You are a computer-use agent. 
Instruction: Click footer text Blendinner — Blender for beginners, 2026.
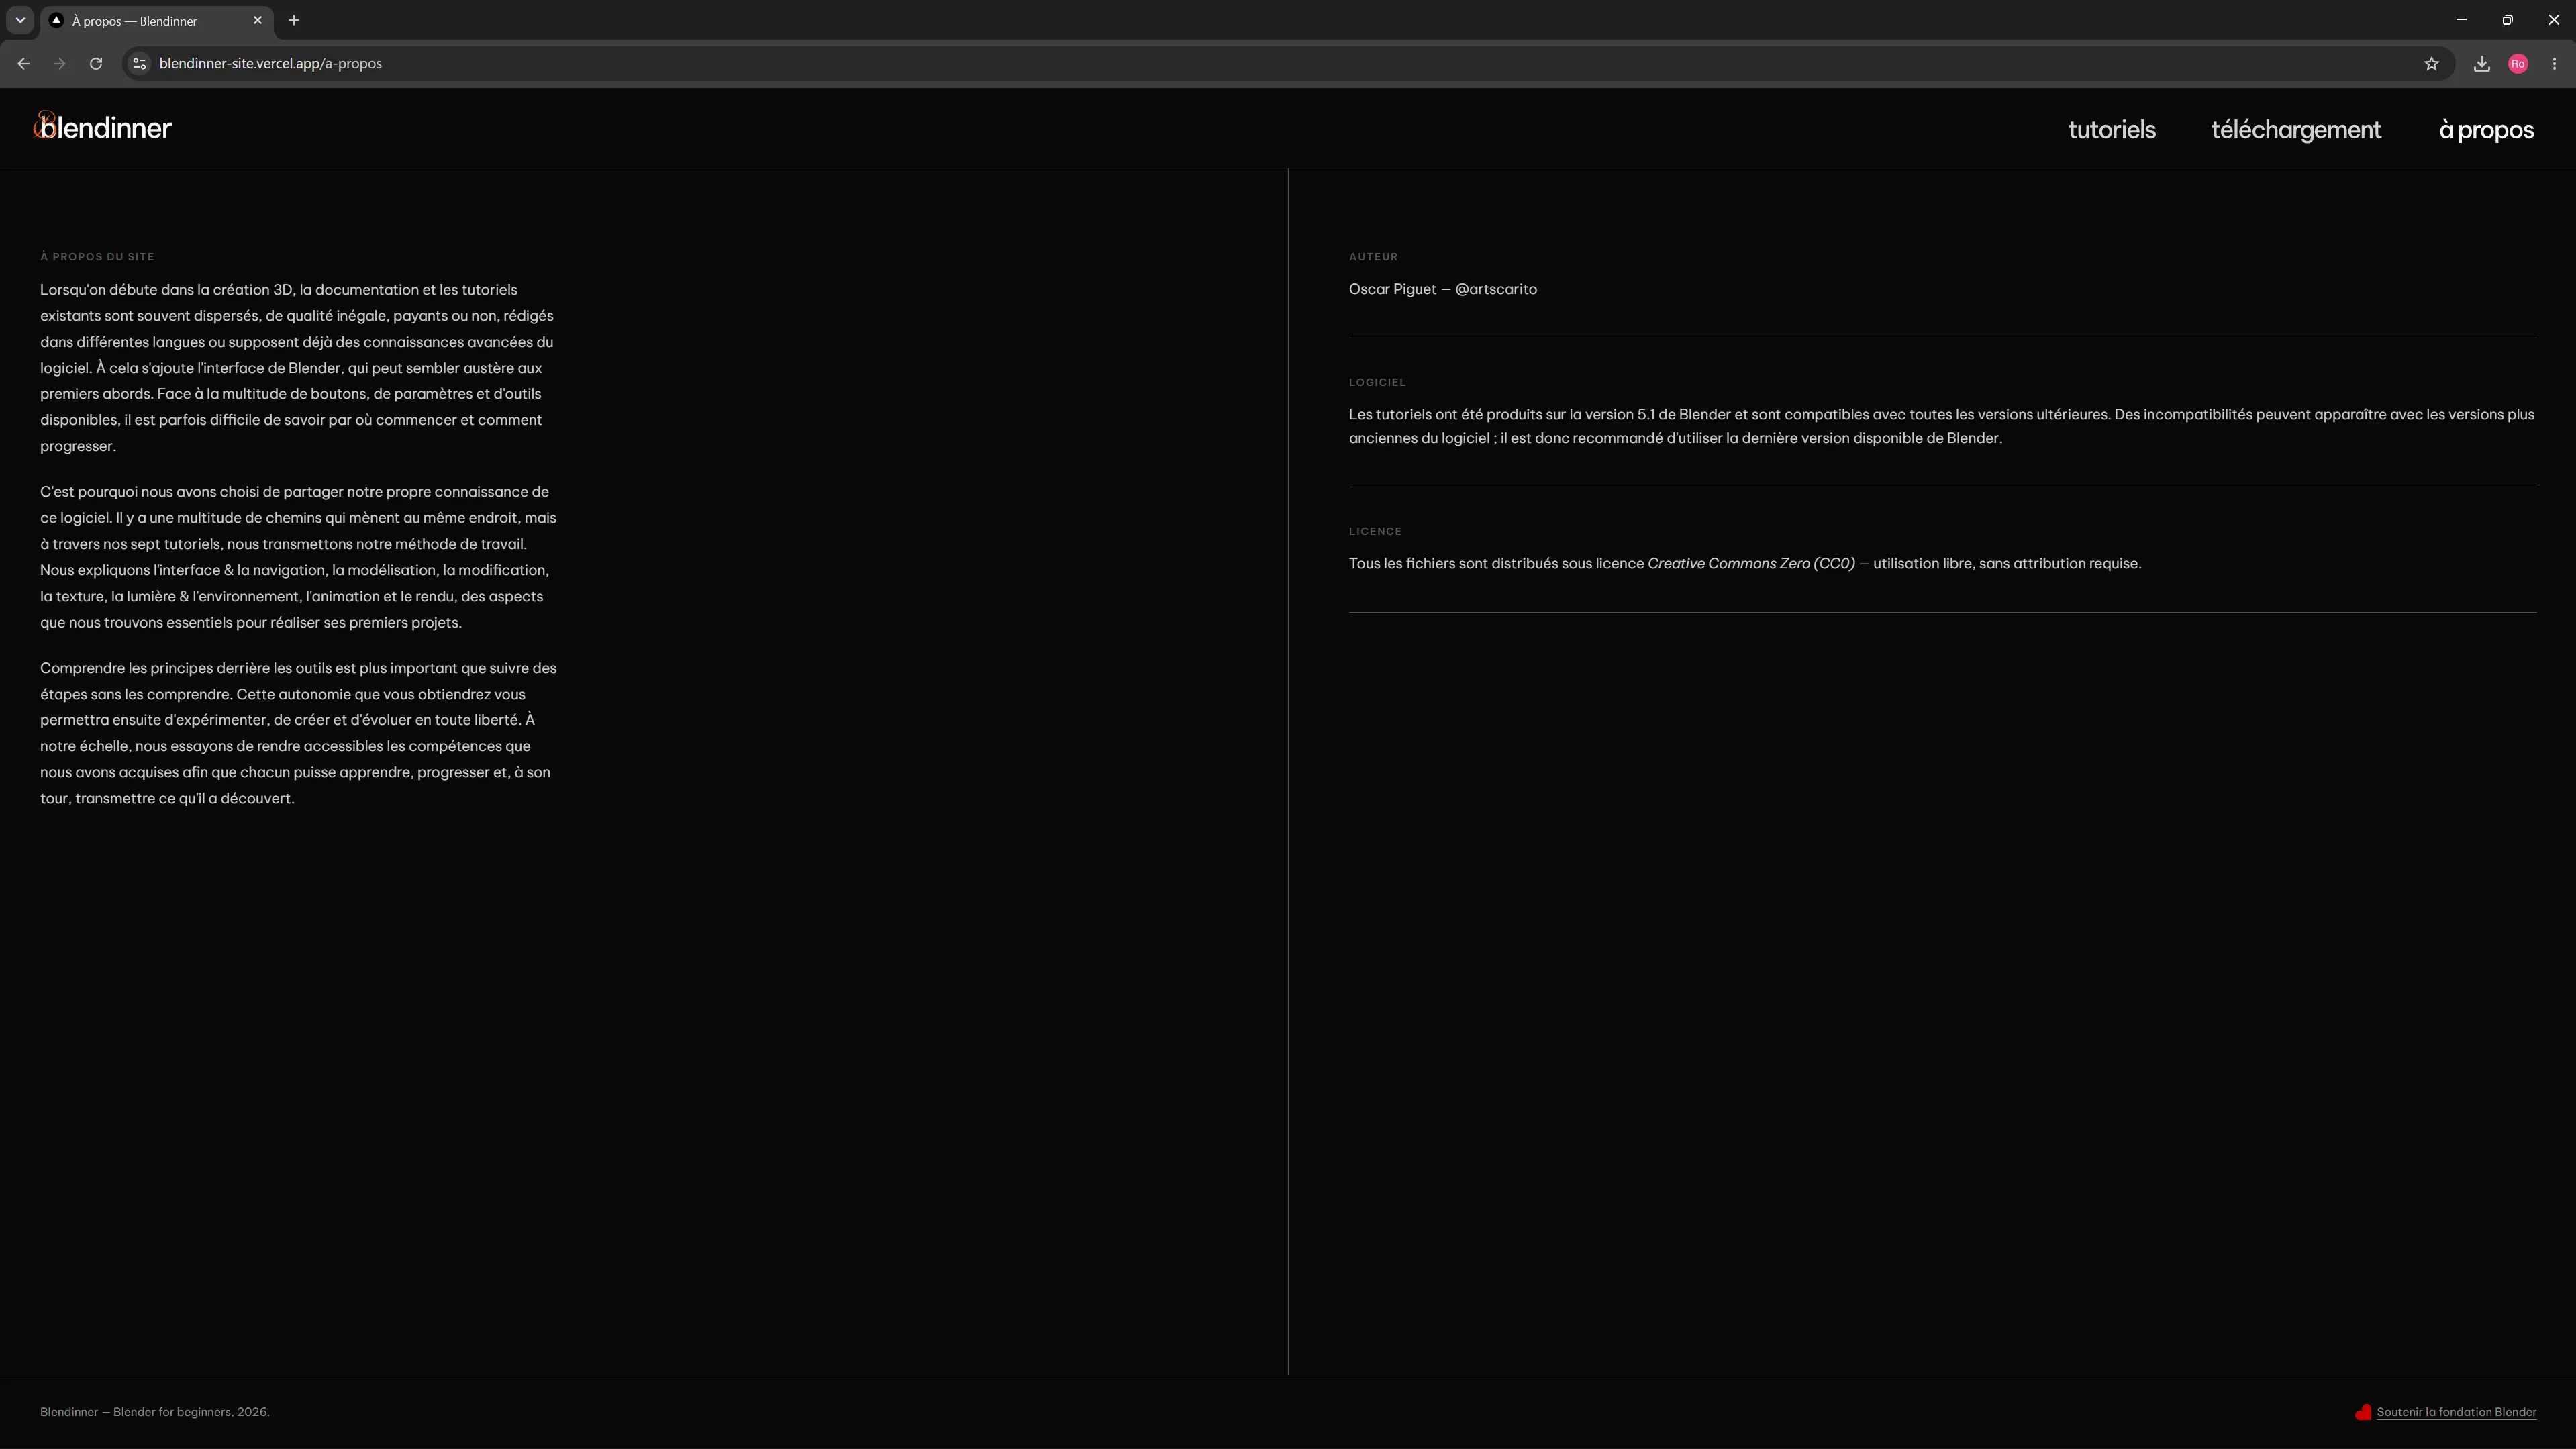click(x=155, y=1412)
